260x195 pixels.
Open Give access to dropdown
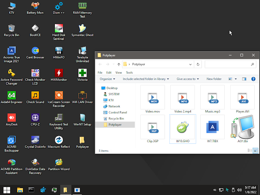tap(188, 79)
